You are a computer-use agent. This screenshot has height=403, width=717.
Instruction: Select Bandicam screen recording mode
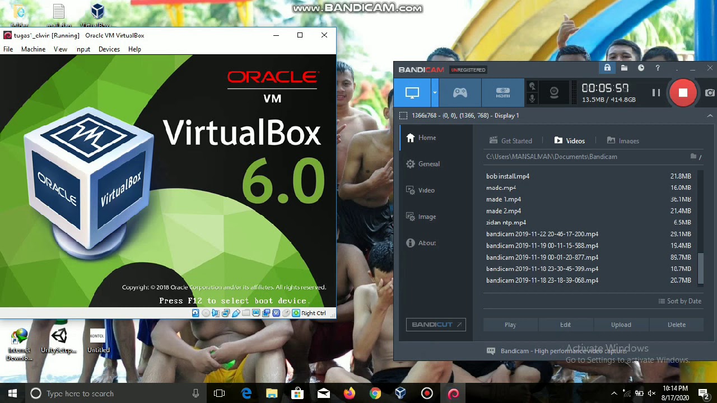pos(412,93)
